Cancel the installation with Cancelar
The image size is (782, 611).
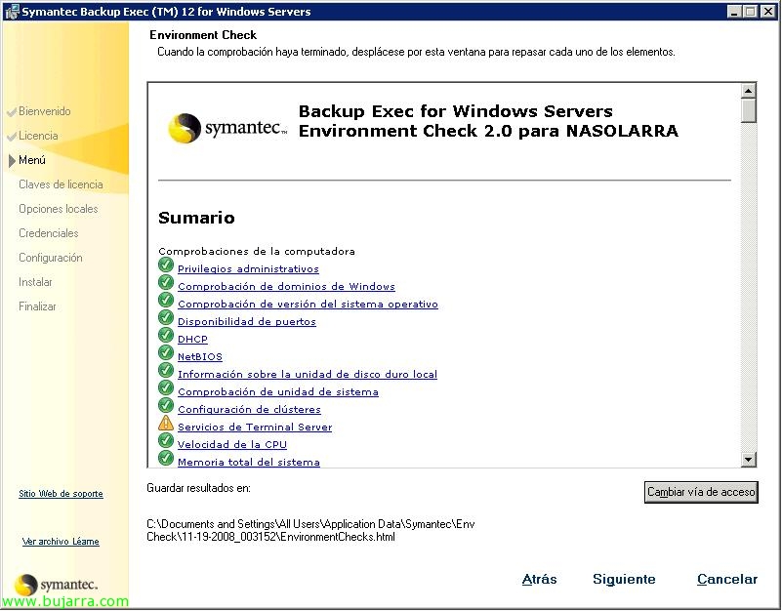coord(727,579)
